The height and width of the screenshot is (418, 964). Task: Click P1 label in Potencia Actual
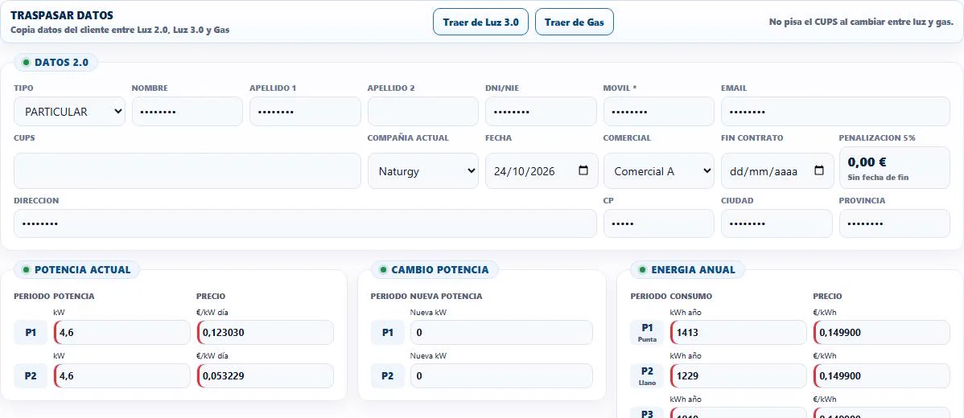coord(31,332)
